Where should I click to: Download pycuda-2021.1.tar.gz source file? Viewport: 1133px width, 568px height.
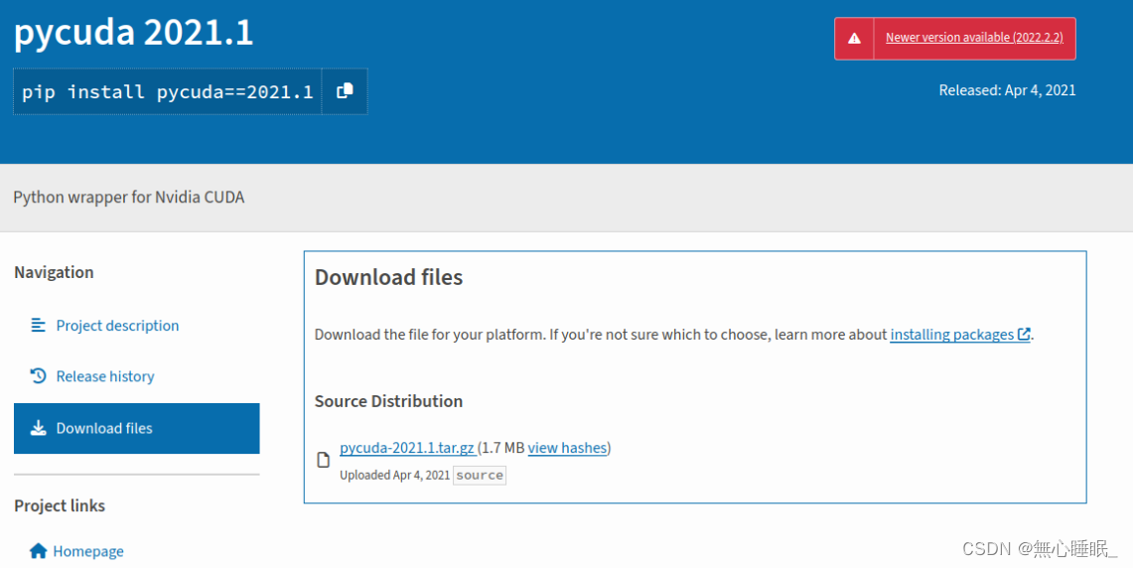407,448
